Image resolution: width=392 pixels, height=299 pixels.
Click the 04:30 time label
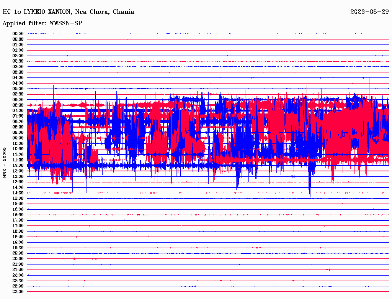pyautogui.click(x=18, y=83)
